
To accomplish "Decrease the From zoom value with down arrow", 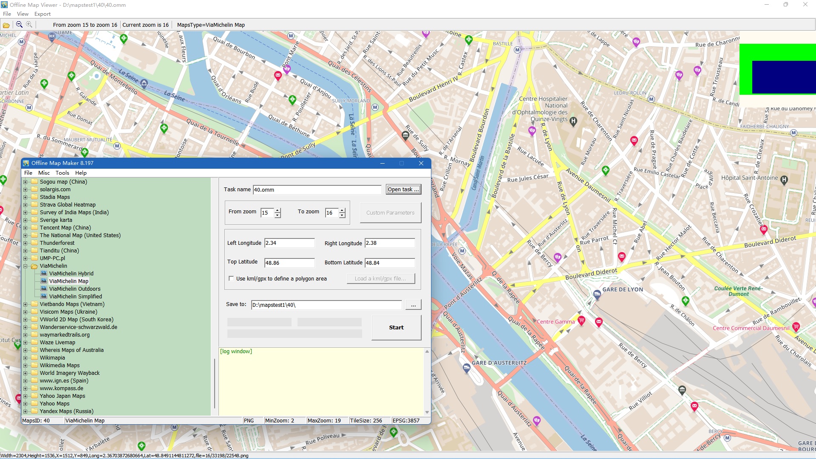I will [x=278, y=215].
